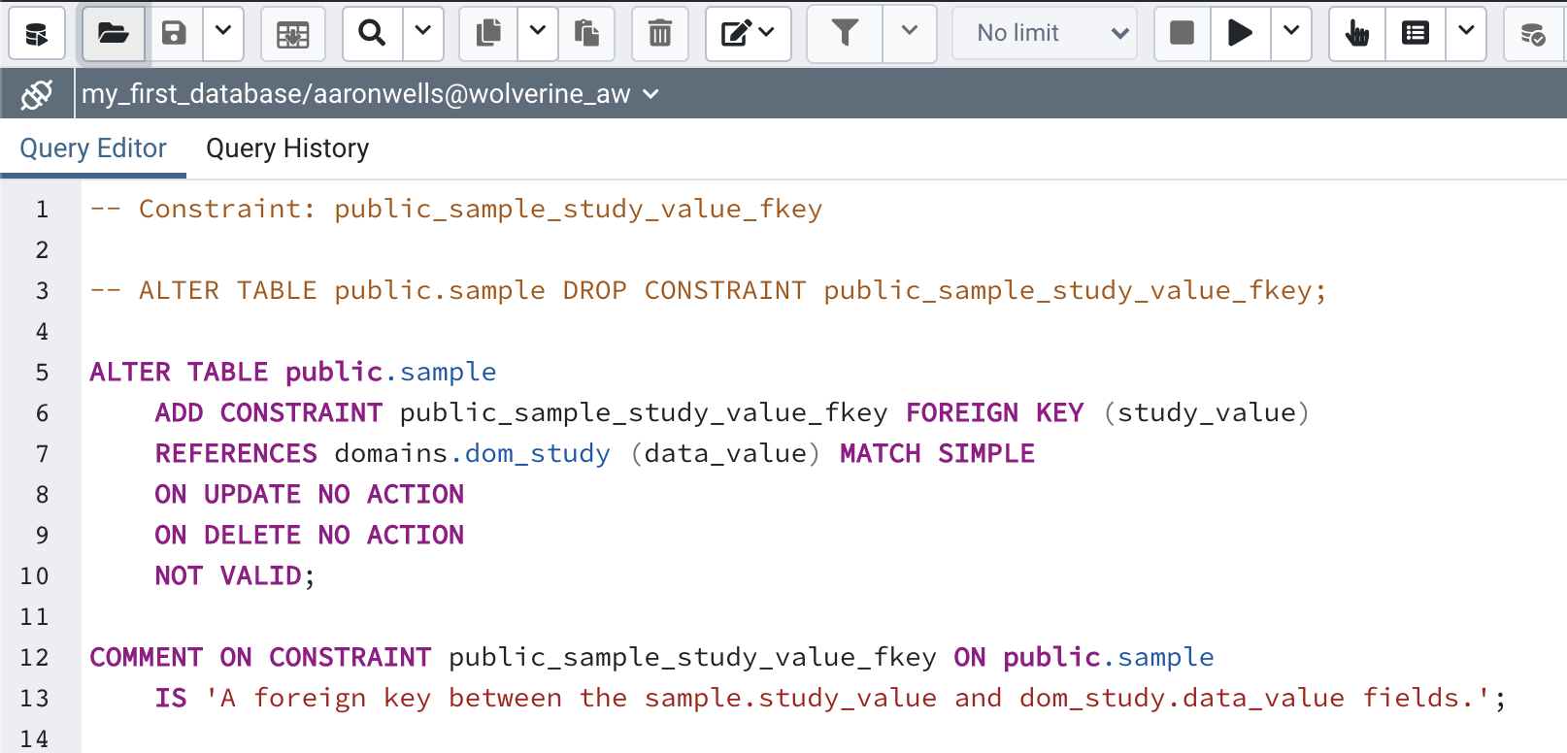
Task: Click the Delete trash icon
Action: 660,34
